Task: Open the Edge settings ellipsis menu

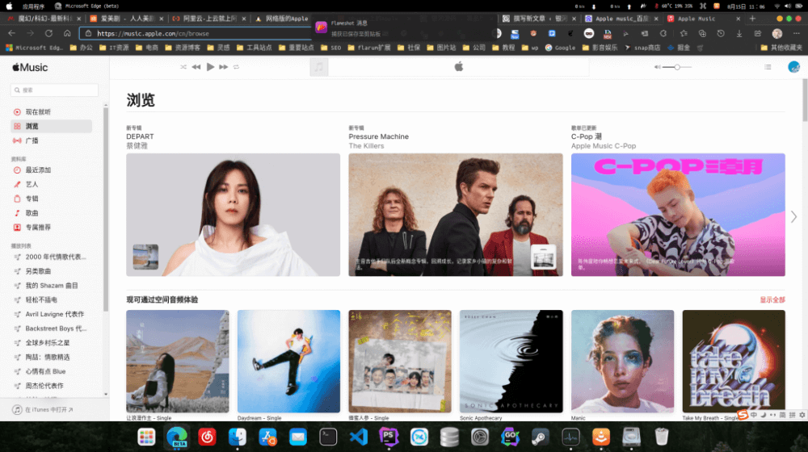Action: 796,33
